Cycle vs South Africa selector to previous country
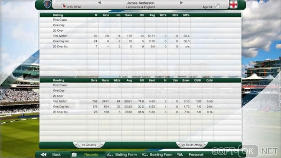This screenshot has width=281, height=158. click(179, 145)
